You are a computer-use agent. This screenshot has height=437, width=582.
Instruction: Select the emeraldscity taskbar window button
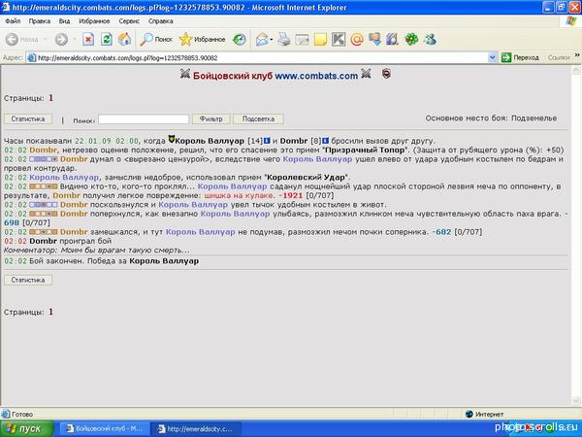click(x=197, y=429)
